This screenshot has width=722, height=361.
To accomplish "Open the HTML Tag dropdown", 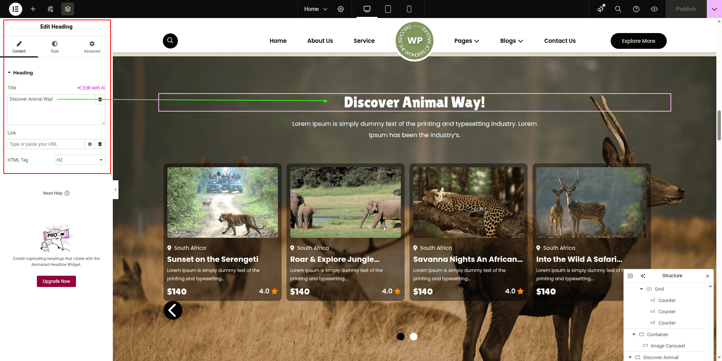I will coord(80,160).
